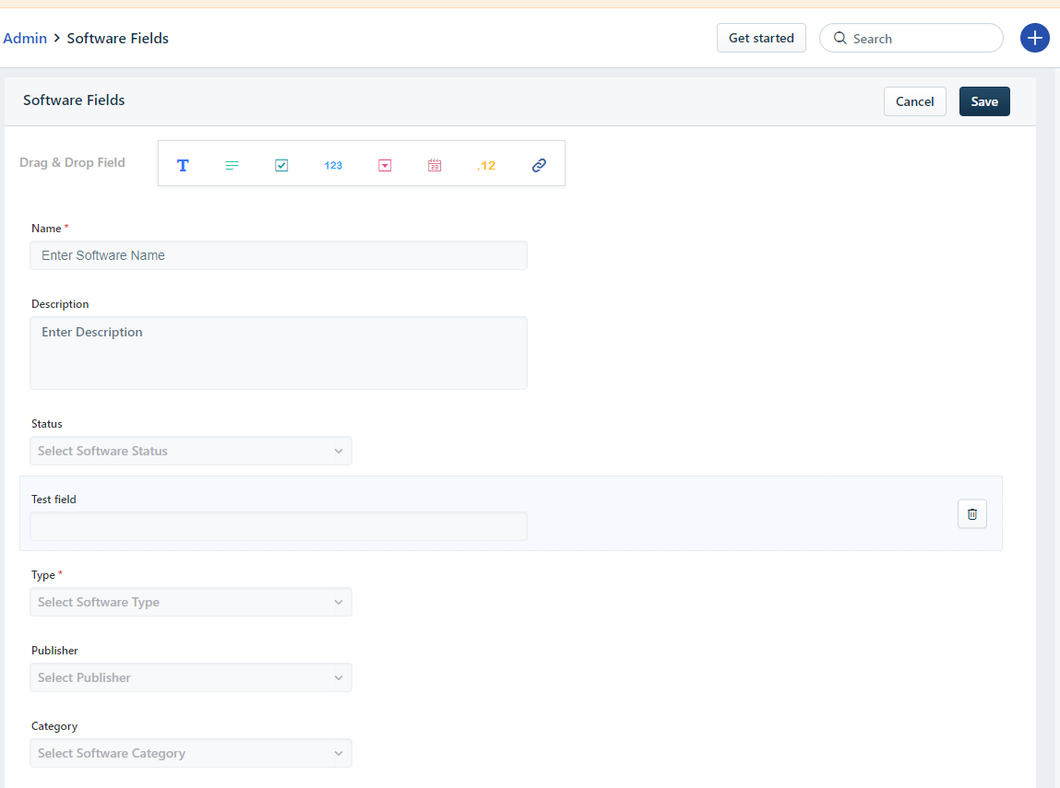Select the number (123) field icon
This screenshot has width=1060, height=788.
pos(333,165)
